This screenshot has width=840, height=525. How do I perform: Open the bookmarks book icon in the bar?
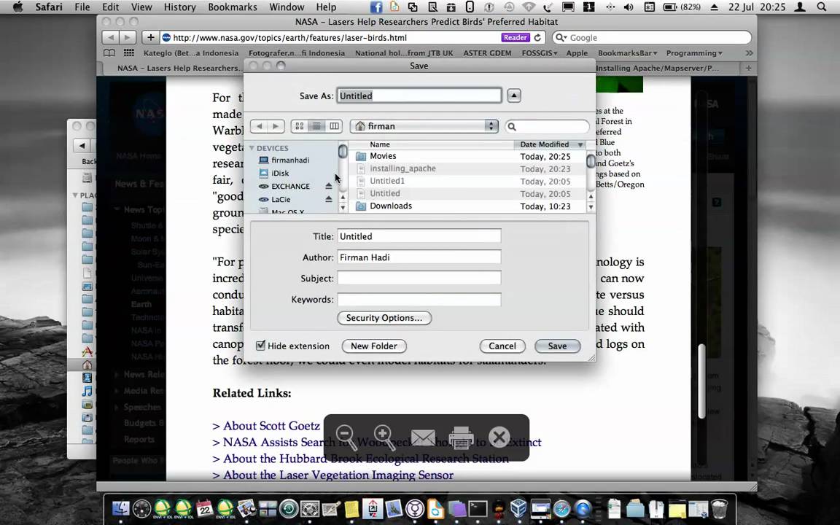[x=109, y=53]
